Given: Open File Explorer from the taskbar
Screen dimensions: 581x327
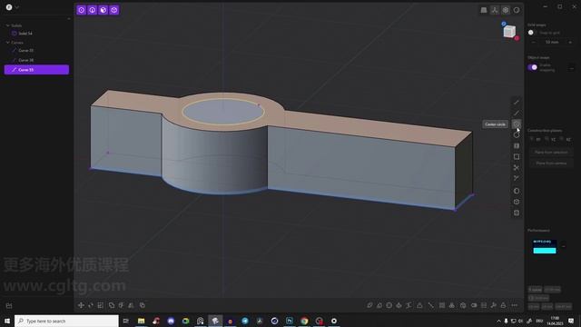Looking at the screenshot, I should click(142, 321).
